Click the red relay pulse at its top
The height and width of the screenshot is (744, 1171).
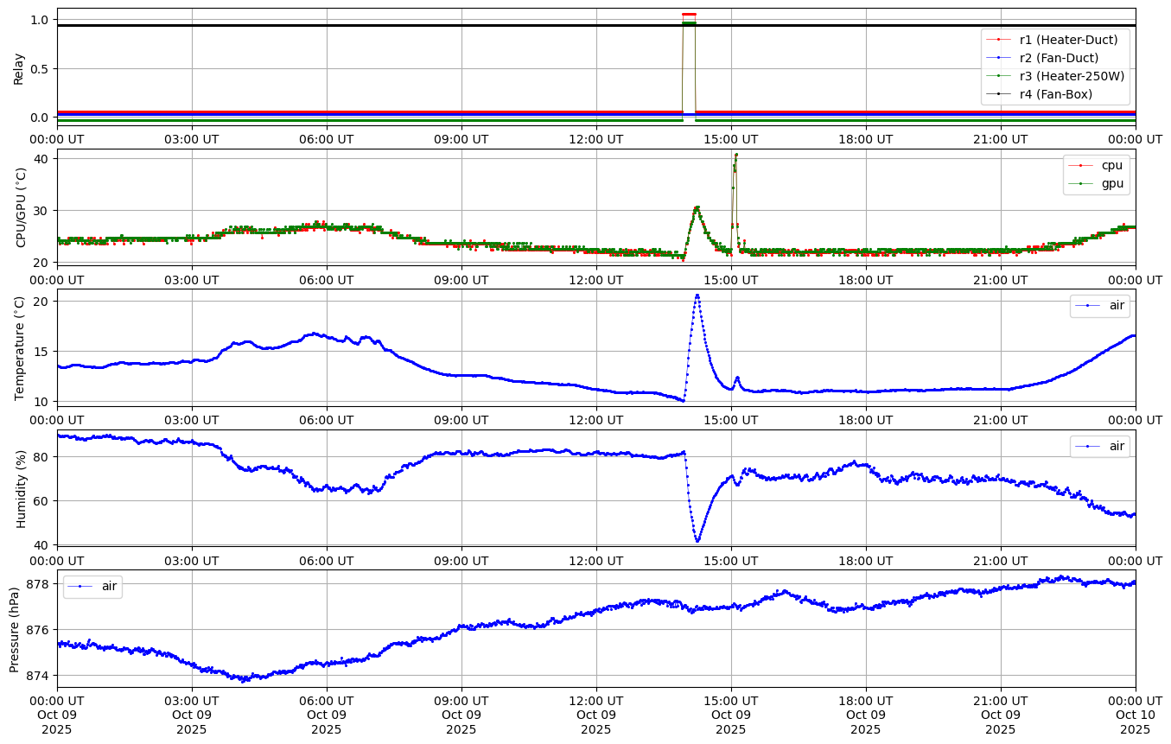(689, 14)
